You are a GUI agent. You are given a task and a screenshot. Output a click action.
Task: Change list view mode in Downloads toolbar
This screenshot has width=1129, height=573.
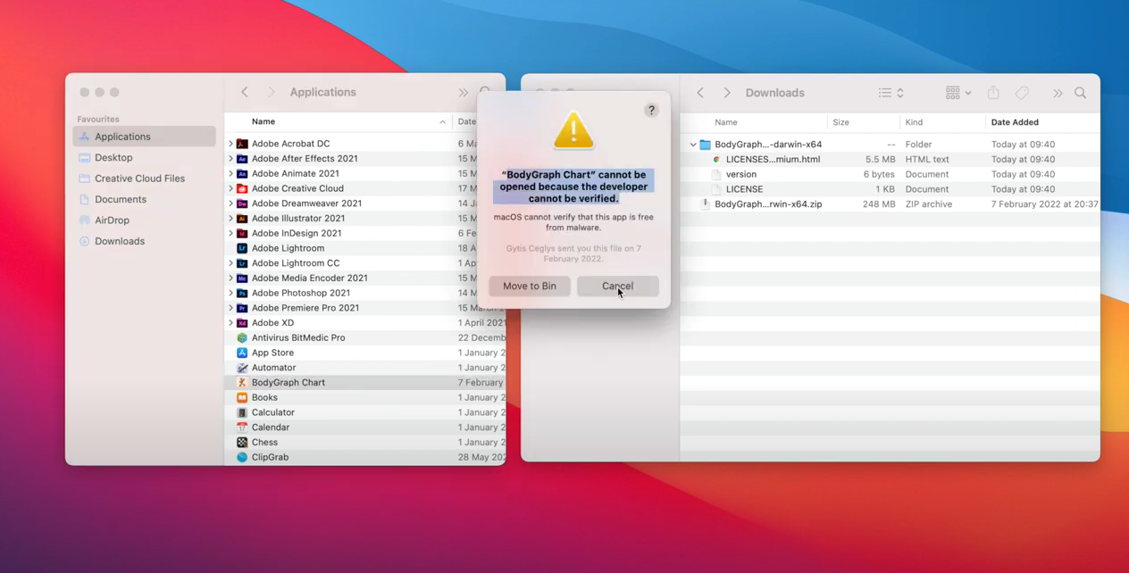pyautogui.click(x=891, y=93)
